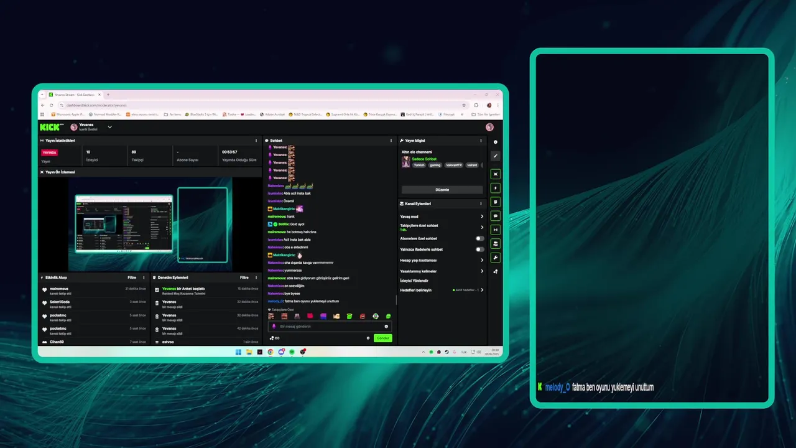Expand Hedefleri belirleyin chevron
The image size is (796, 448).
click(x=482, y=290)
